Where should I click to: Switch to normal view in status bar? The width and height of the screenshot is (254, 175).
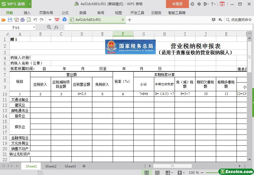click(x=146, y=173)
